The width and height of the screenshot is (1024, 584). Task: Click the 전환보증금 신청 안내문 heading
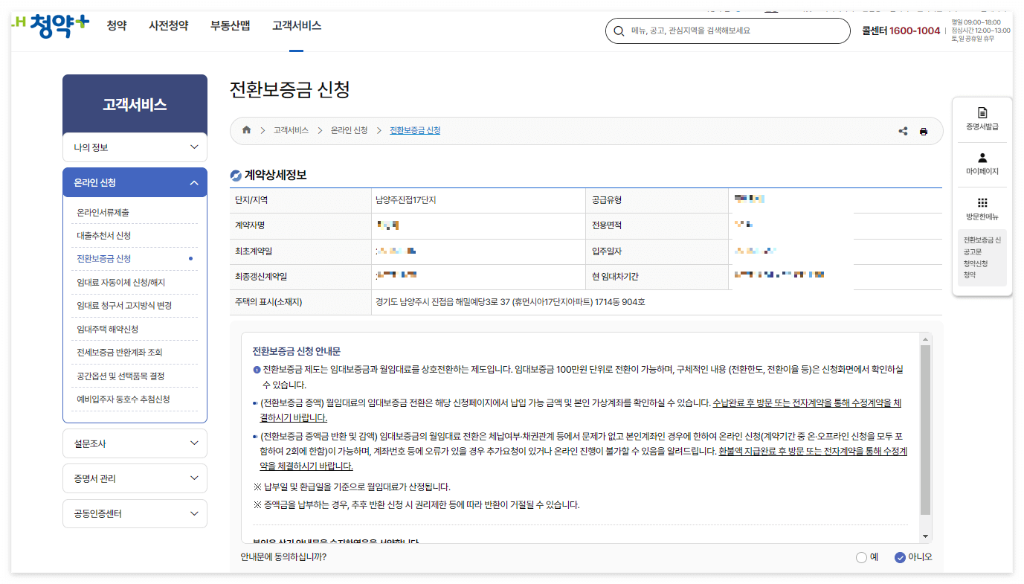point(297,351)
